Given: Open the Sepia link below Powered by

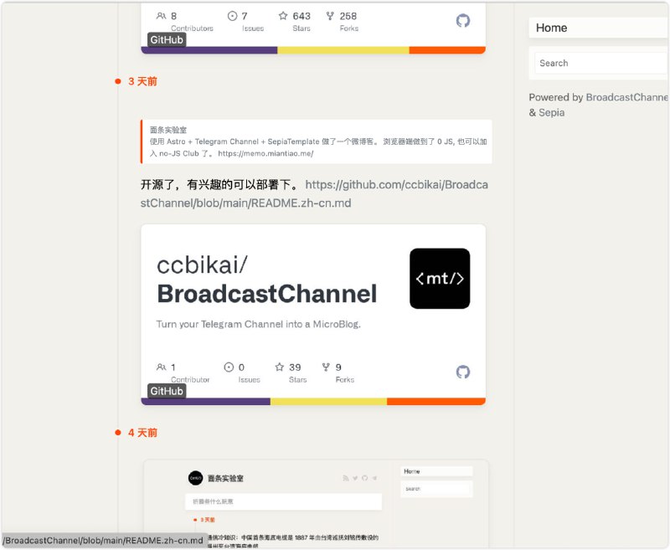Looking at the screenshot, I should pos(551,112).
